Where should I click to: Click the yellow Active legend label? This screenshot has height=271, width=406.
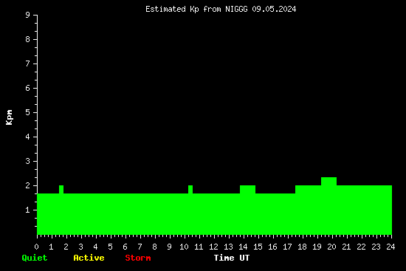(x=89, y=258)
